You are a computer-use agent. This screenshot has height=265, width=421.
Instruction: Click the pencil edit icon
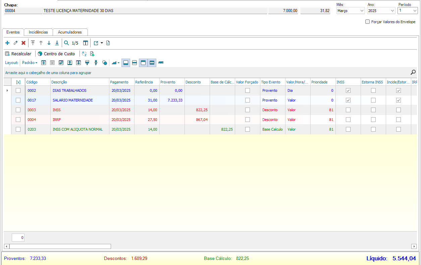[15, 43]
